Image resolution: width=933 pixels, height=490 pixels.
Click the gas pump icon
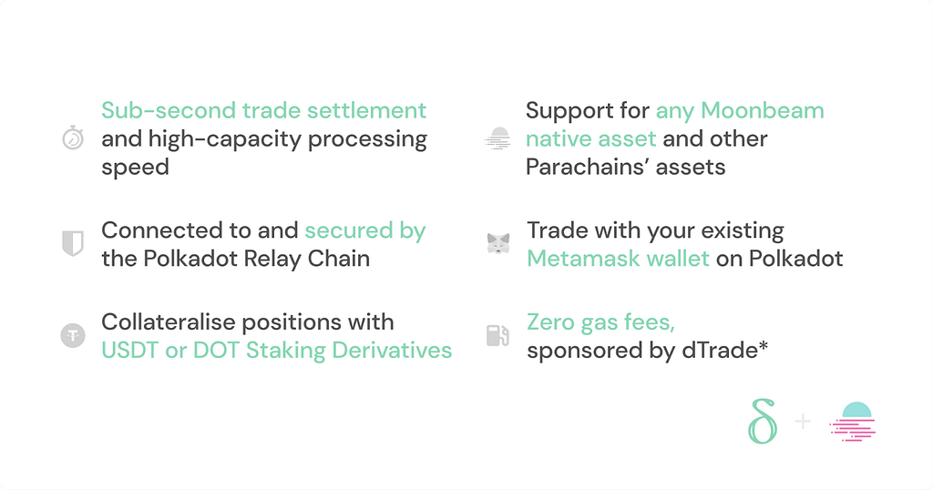[x=497, y=336]
